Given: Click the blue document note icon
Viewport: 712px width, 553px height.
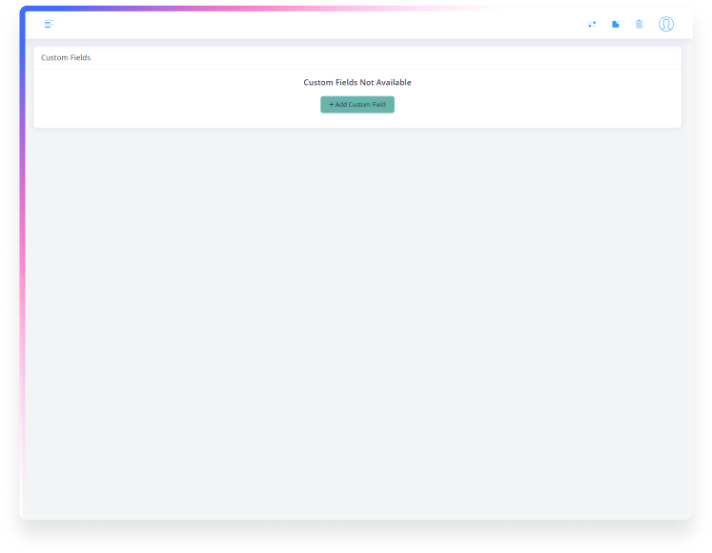Looking at the screenshot, I should point(616,24).
